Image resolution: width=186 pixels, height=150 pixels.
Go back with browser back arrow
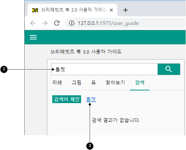pyautogui.click(x=33, y=23)
